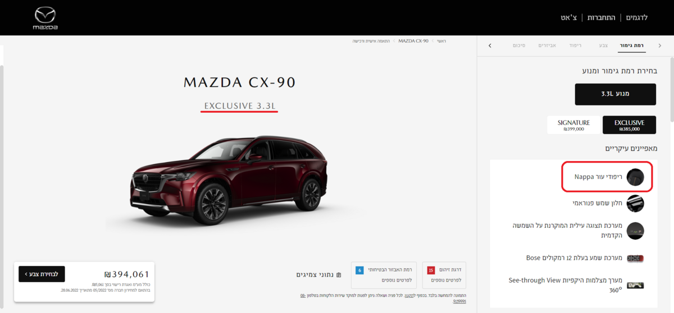Open the Nappa leather upholstery feature icon
Screen dimensions: 674x313
(x=635, y=177)
